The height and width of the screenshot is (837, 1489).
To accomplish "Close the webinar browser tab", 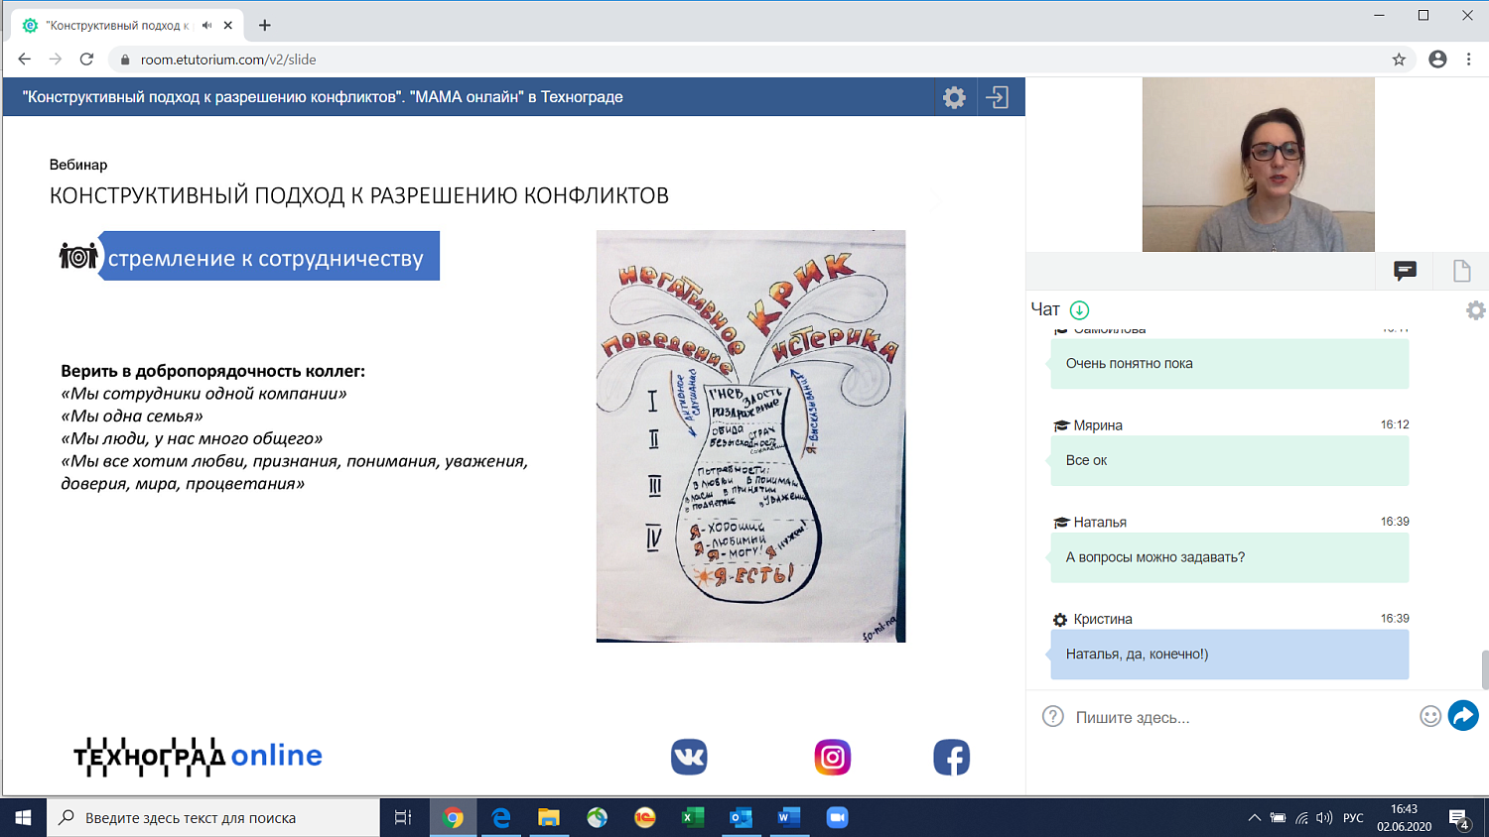I will [229, 26].
